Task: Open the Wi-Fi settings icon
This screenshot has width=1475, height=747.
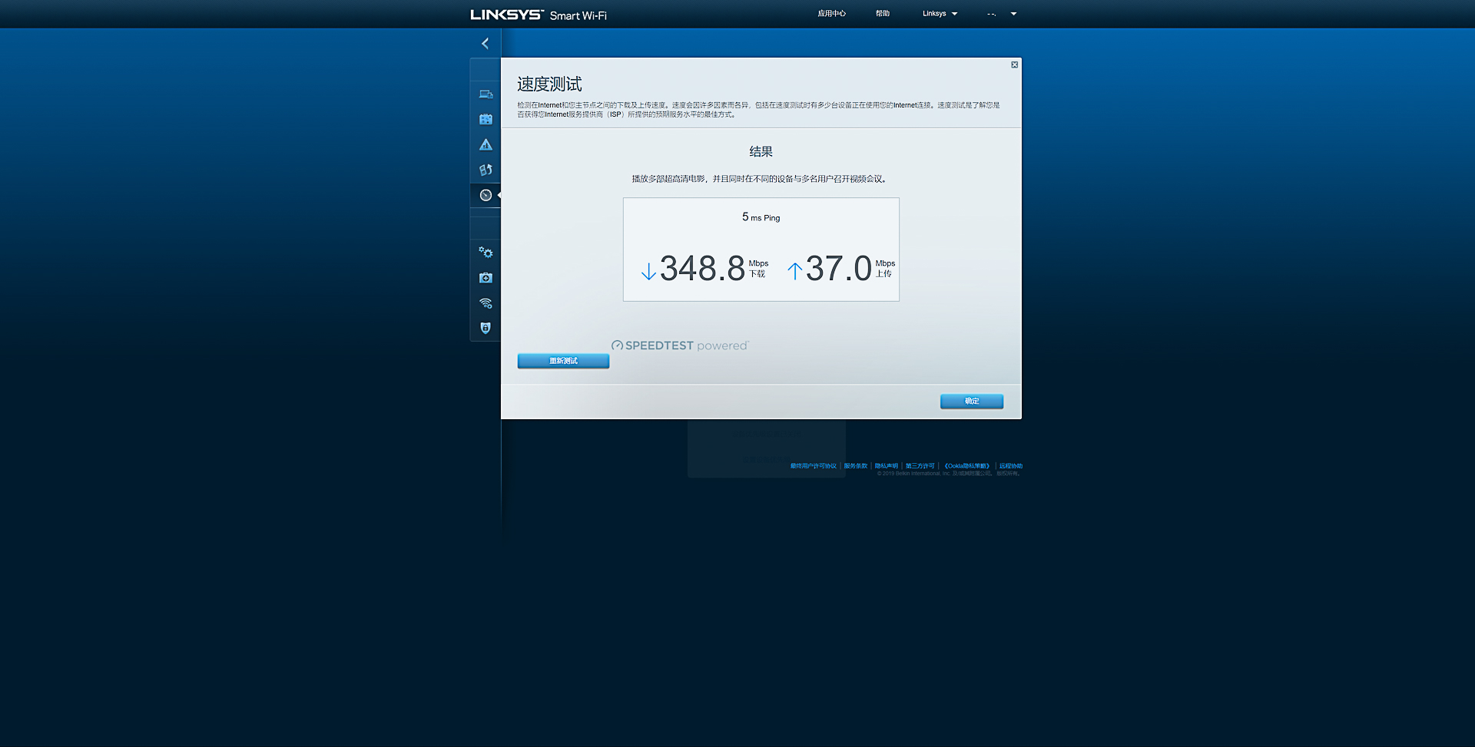Action: pyautogui.click(x=485, y=302)
